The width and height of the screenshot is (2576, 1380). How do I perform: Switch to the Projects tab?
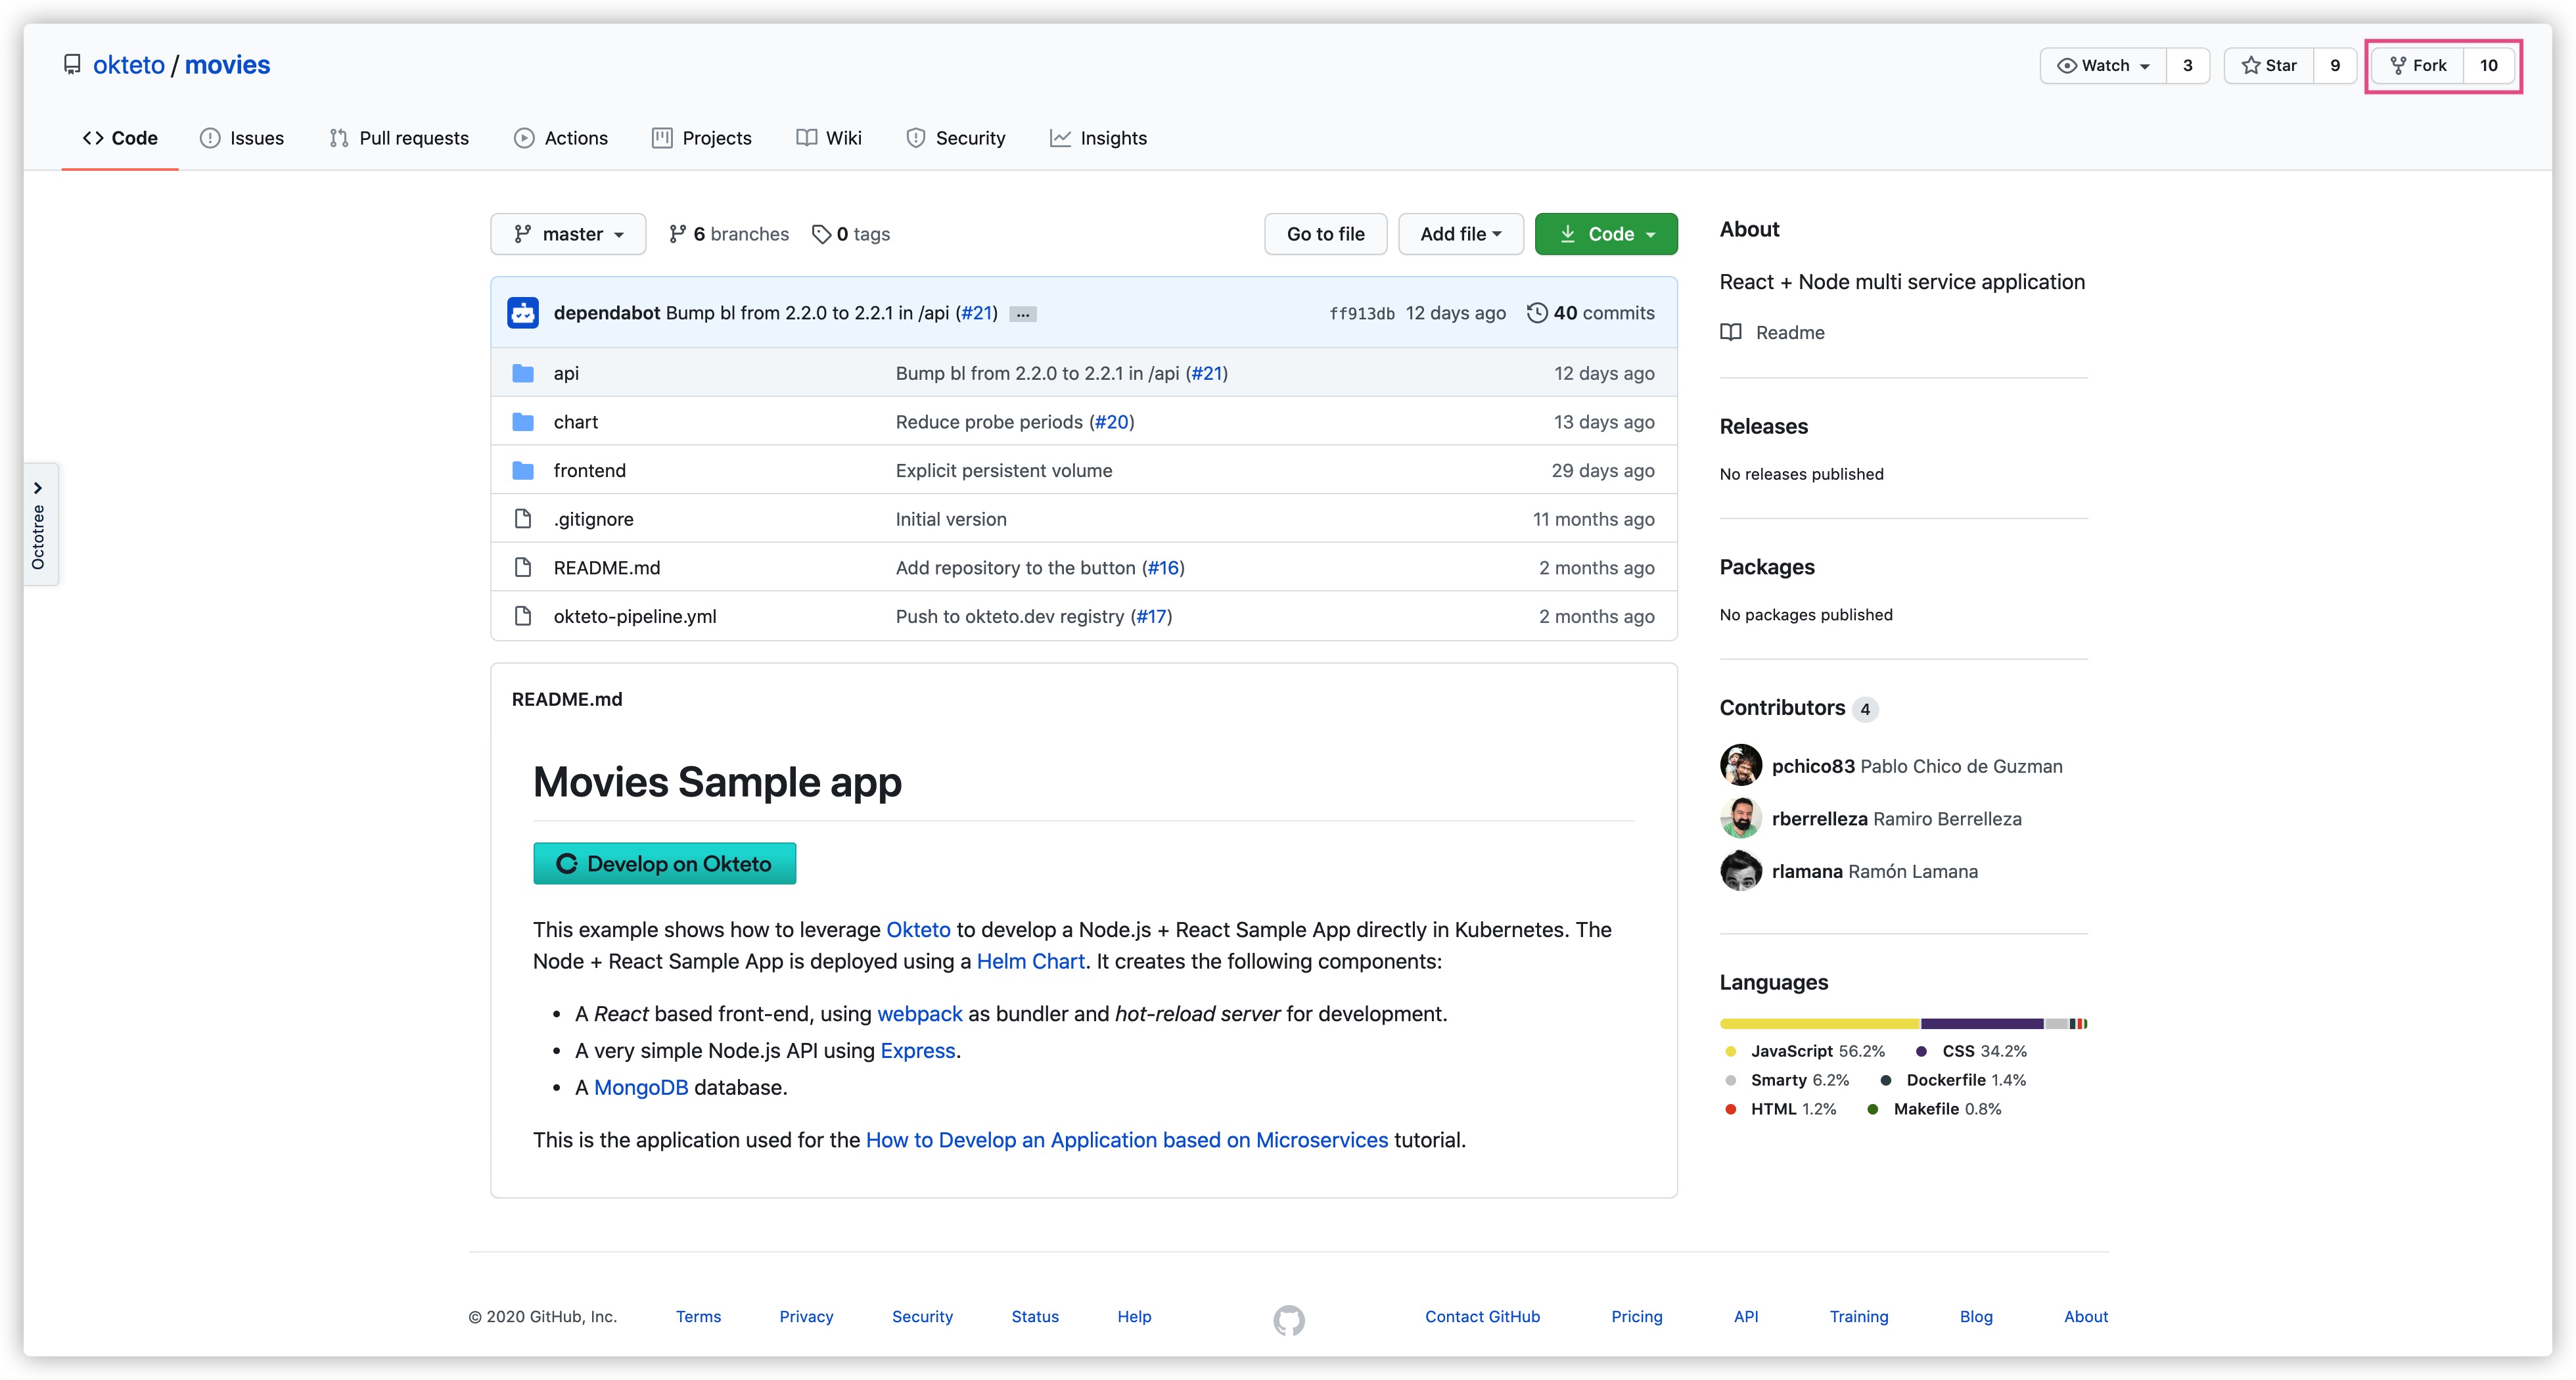pos(702,138)
